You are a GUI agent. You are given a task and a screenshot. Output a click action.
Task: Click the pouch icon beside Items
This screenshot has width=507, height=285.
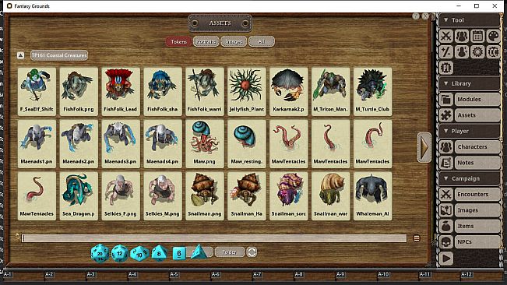pos(446,226)
